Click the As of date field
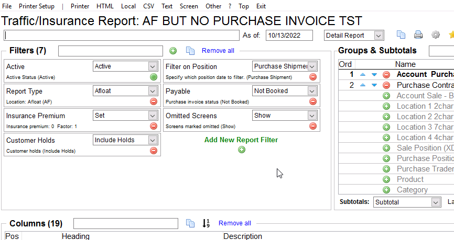The width and height of the screenshot is (454, 240). pyautogui.click(x=289, y=35)
